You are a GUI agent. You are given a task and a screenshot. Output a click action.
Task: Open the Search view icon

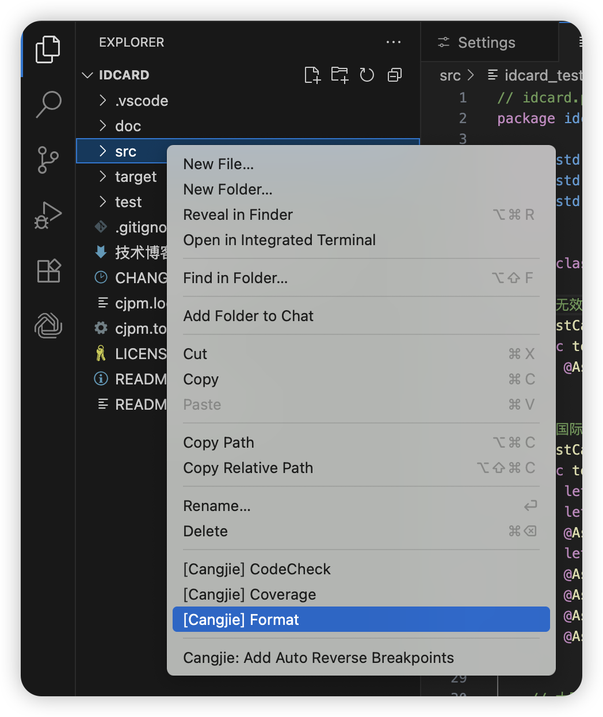(x=48, y=104)
